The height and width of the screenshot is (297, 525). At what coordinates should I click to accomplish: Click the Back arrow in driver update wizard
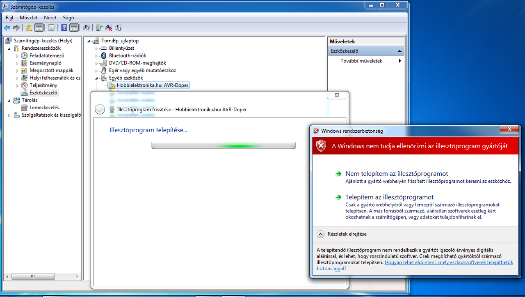(x=100, y=110)
